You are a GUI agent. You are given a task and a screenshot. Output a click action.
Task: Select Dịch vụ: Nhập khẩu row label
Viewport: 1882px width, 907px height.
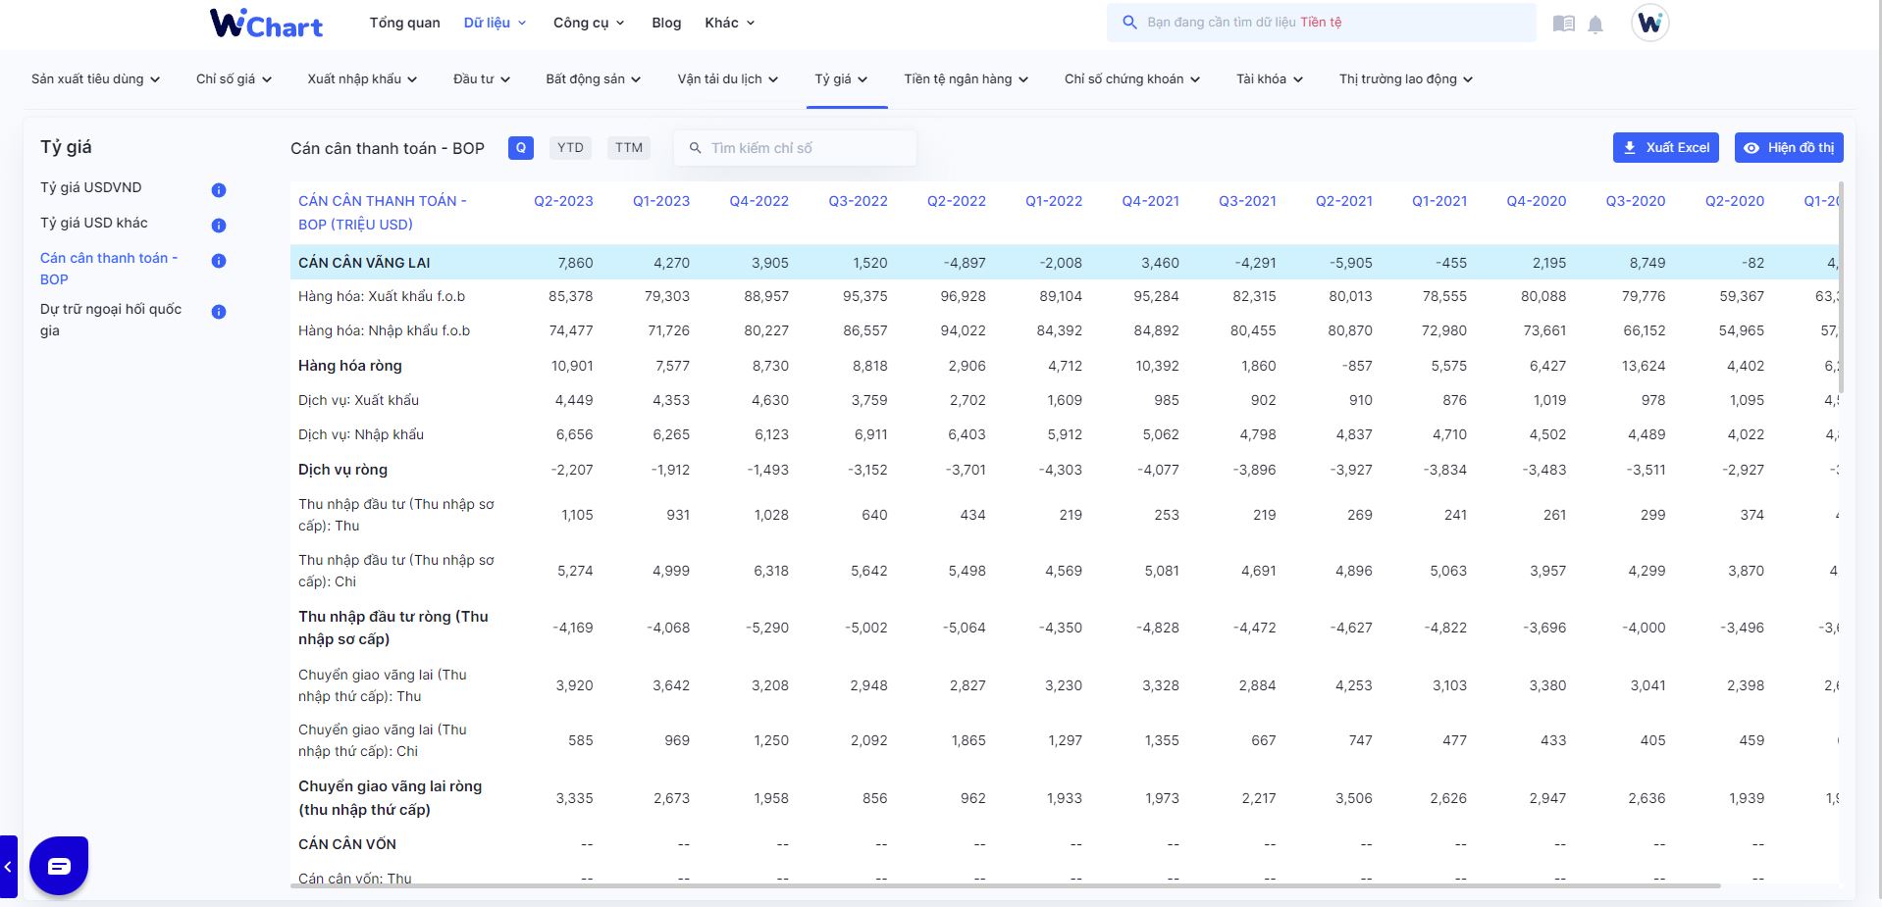(361, 434)
